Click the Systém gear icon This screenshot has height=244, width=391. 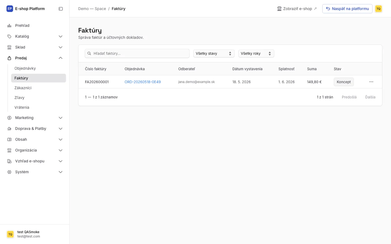point(9,172)
